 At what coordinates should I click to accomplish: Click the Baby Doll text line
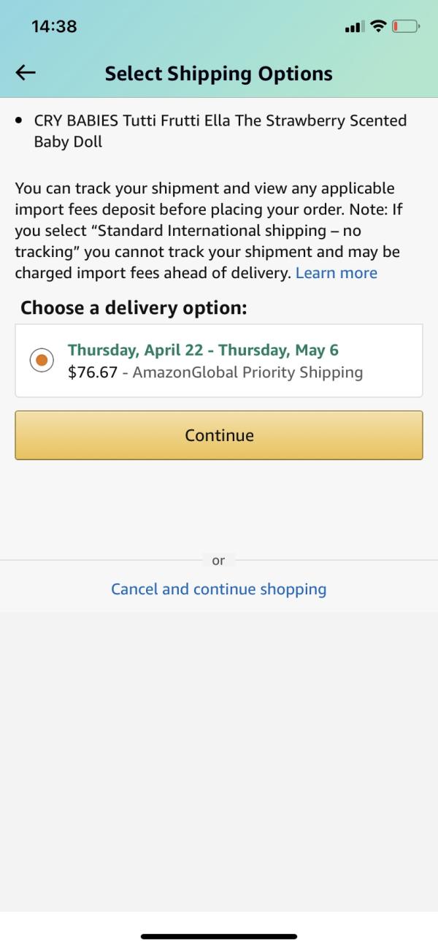pyautogui.click(x=68, y=142)
